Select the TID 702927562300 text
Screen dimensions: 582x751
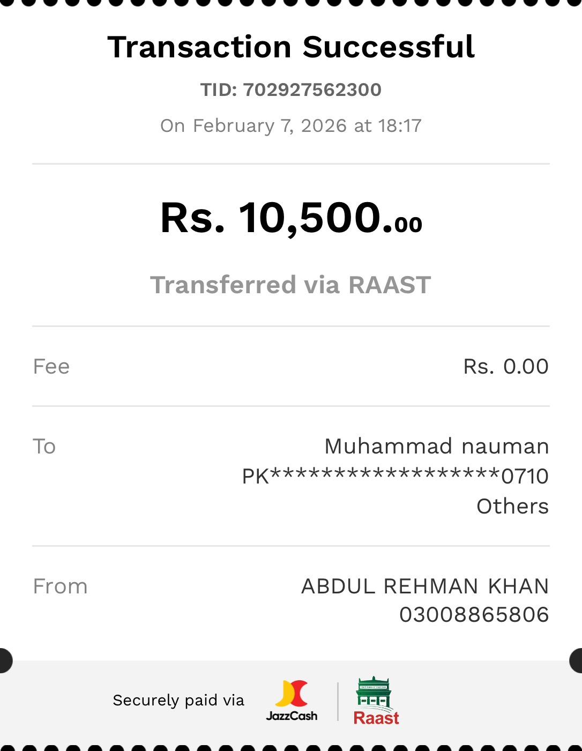point(291,90)
